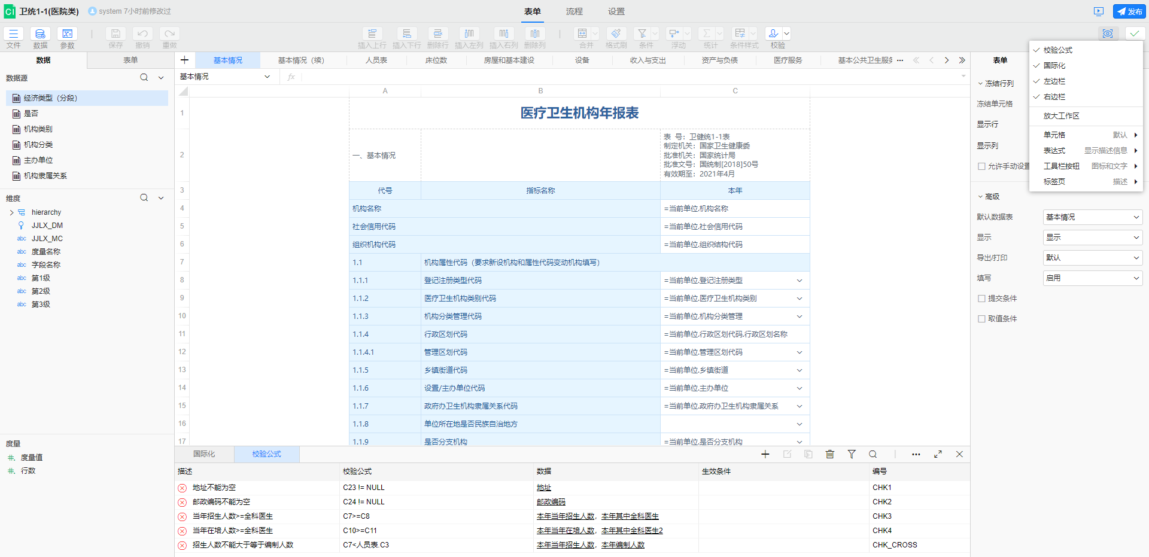Click the formula input field

click(x=628, y=77)
